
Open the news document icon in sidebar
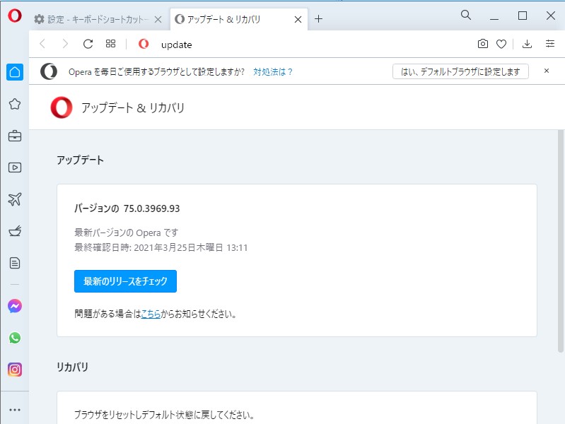[15, 263]
